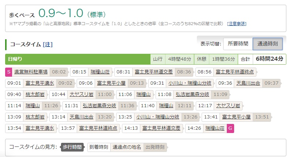Select the 通過時刻 display toggle
The width and height of the screenshot is (290, 157).
(267, 44)
